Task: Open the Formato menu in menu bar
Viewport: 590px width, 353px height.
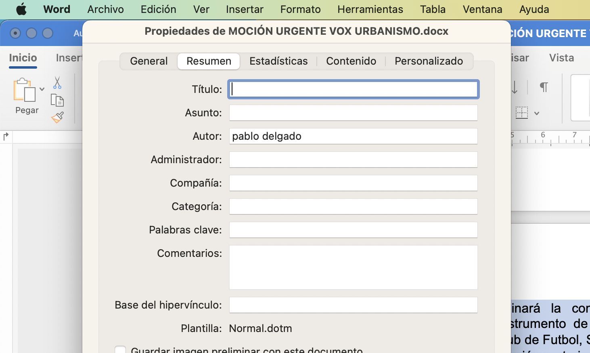Action: [x=300, y=9]
